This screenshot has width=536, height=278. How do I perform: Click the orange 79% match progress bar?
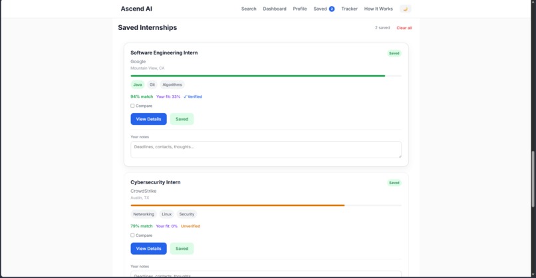[237, 206]
